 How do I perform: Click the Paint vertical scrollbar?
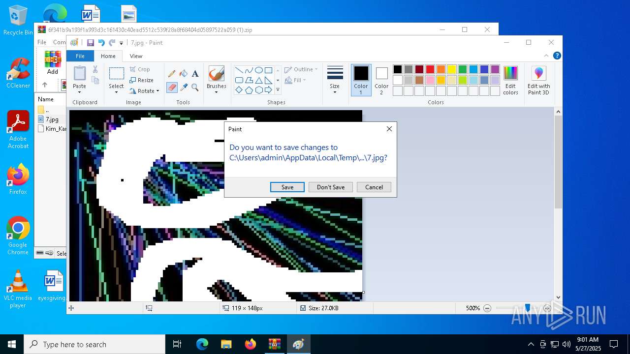[558, 162]
